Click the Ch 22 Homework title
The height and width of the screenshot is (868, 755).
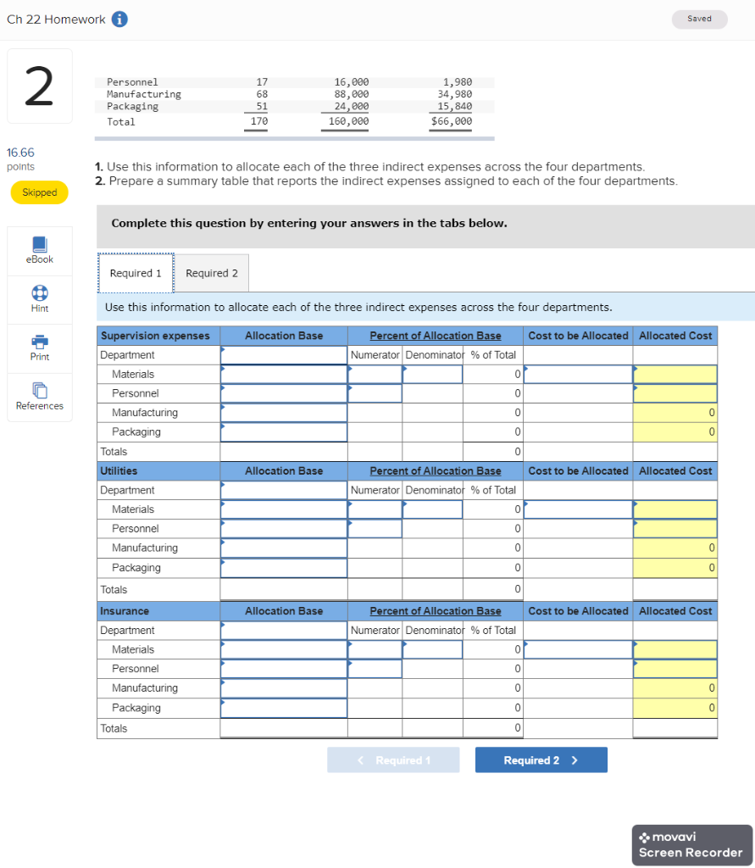pyautogui.click(x=56, y=19)
